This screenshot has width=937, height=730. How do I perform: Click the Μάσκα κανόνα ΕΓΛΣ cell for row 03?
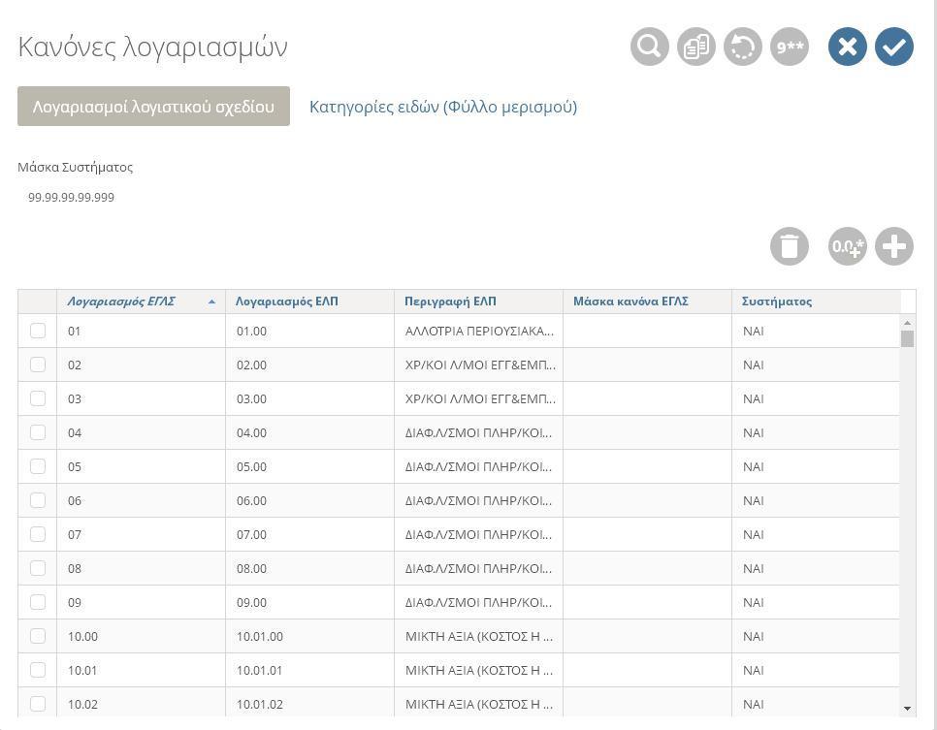coord(647,398)
